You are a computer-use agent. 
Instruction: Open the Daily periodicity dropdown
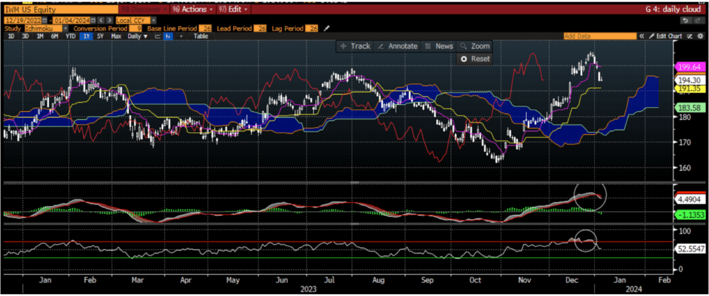[x=137, y=36]
